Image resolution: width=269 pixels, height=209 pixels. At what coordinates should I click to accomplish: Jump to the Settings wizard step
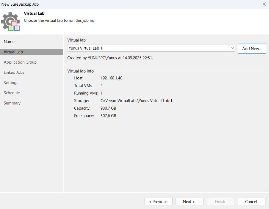(x=11, y=83)
